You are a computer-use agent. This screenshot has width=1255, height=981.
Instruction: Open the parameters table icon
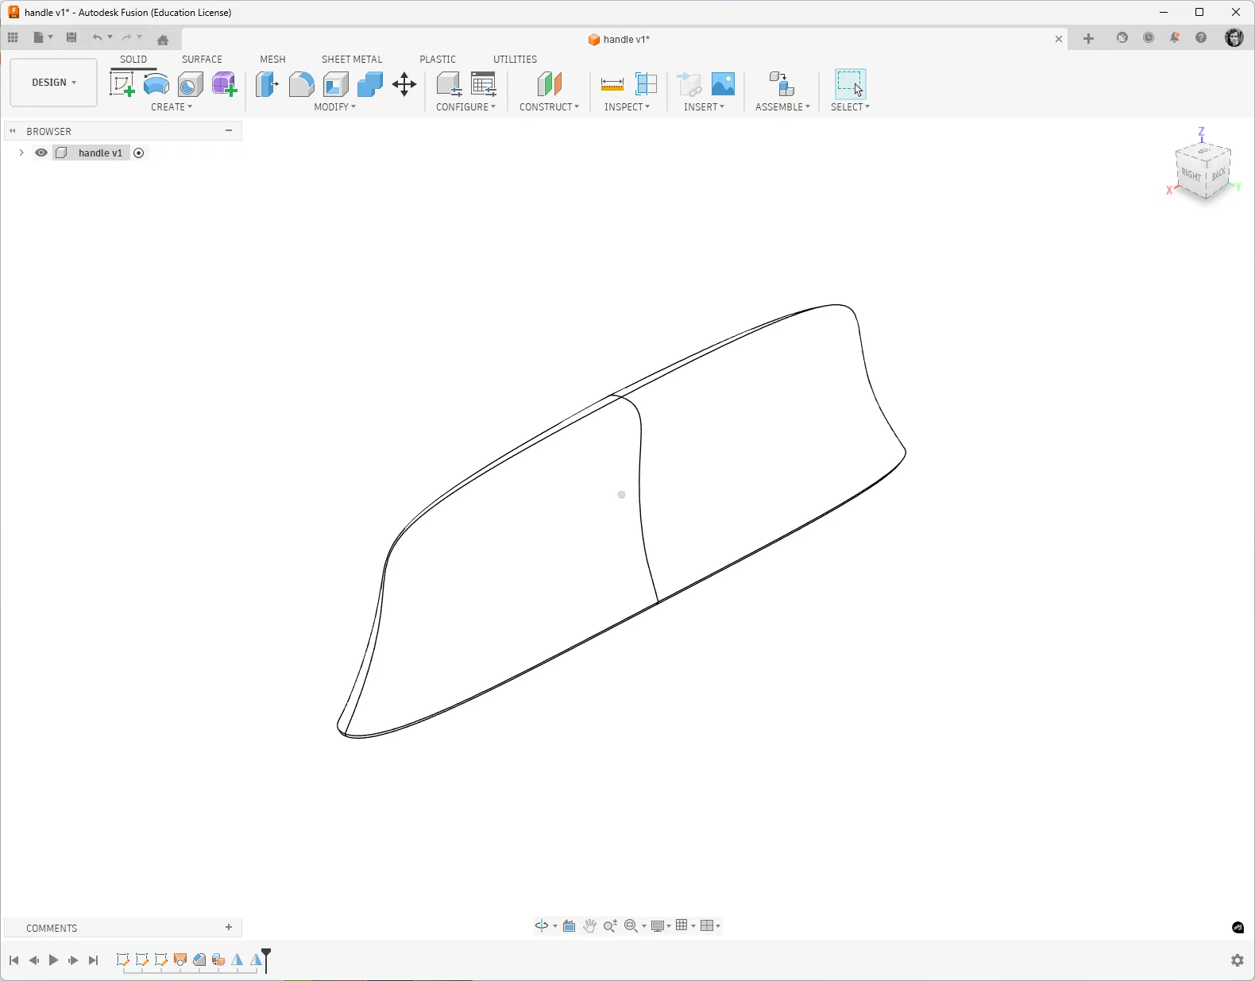483,84
